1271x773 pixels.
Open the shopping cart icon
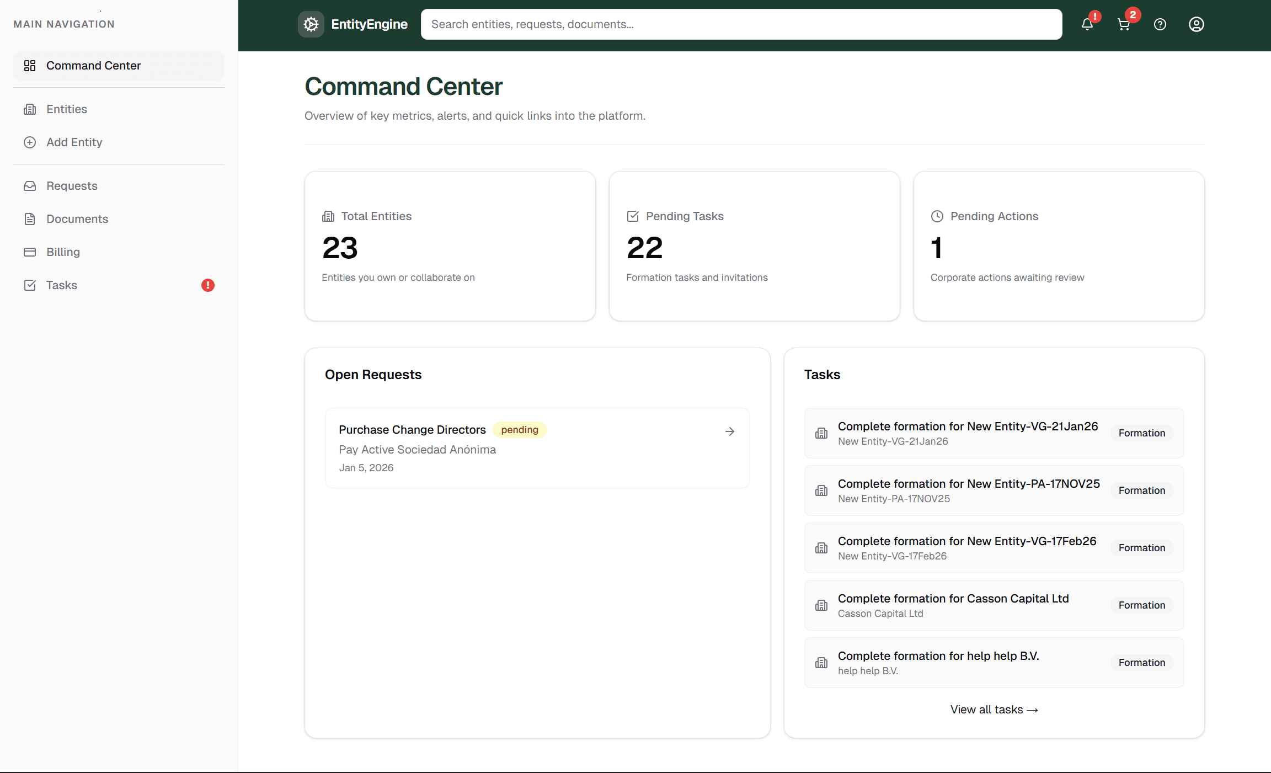coord(1123,24)
